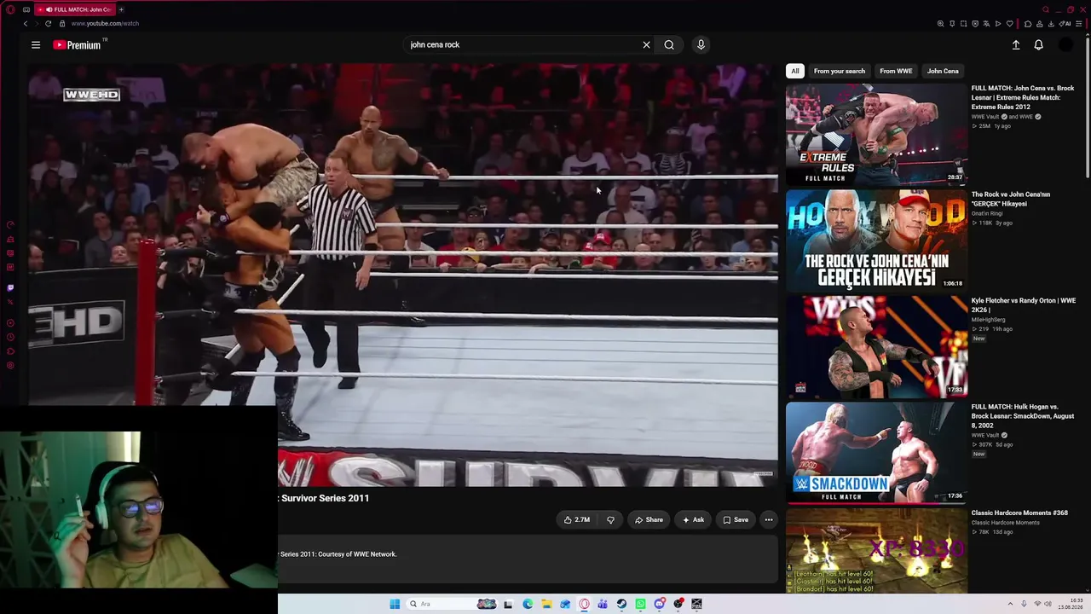
Task: Go back using the browser back arrow
Action: (26, 24)
